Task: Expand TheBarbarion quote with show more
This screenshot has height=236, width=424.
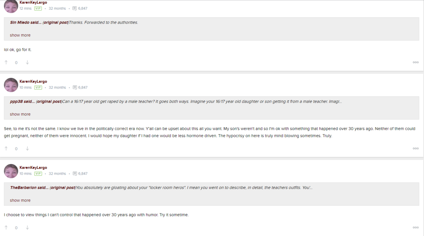Action: pos(20,200)
